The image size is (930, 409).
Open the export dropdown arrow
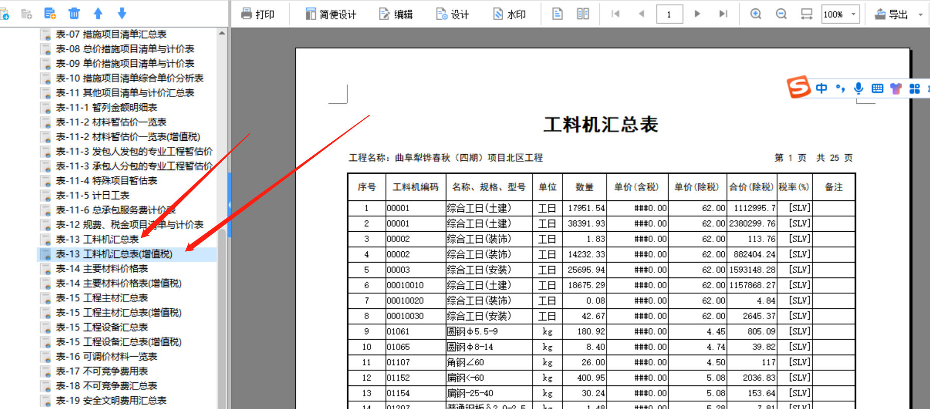(921, 14)
